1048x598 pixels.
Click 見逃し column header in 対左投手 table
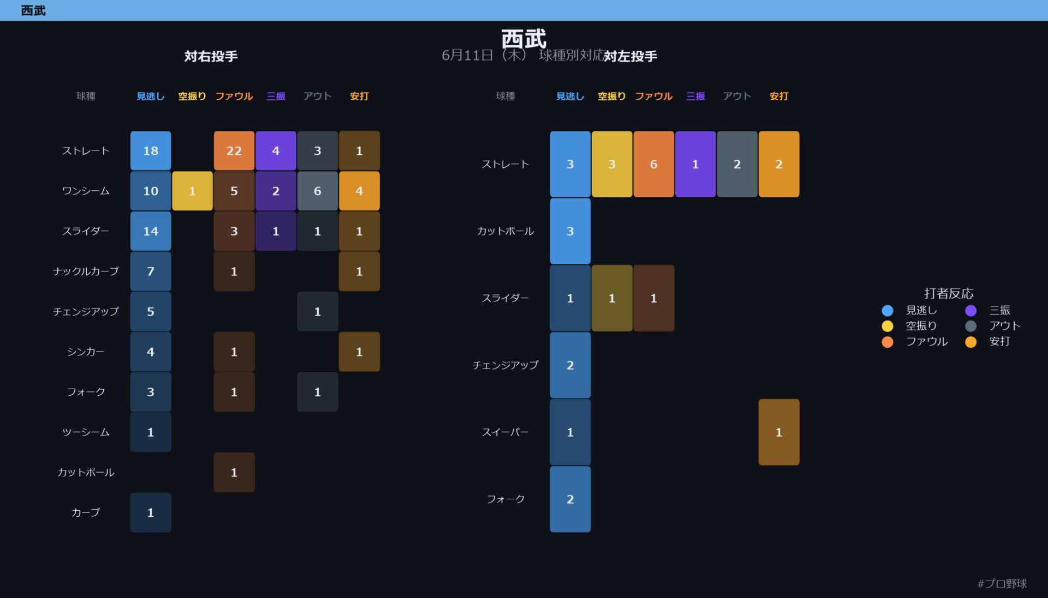click(570, 96)
